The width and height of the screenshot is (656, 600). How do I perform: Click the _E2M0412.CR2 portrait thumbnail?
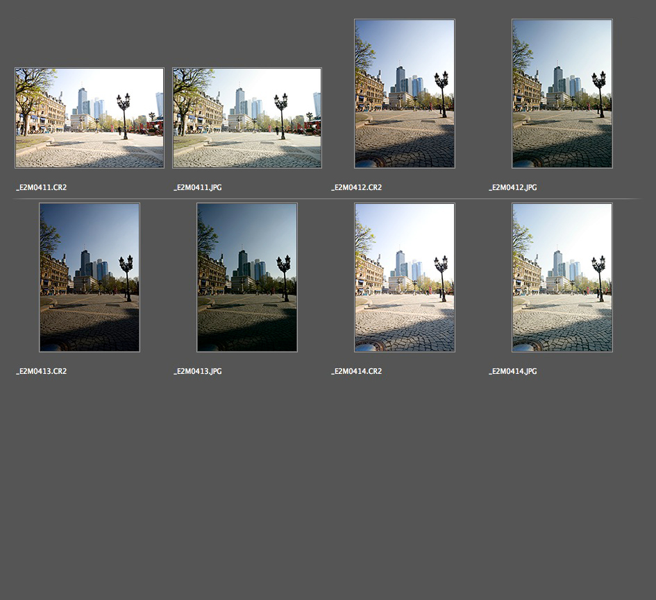pyautogui.click(x=405, y=94)
